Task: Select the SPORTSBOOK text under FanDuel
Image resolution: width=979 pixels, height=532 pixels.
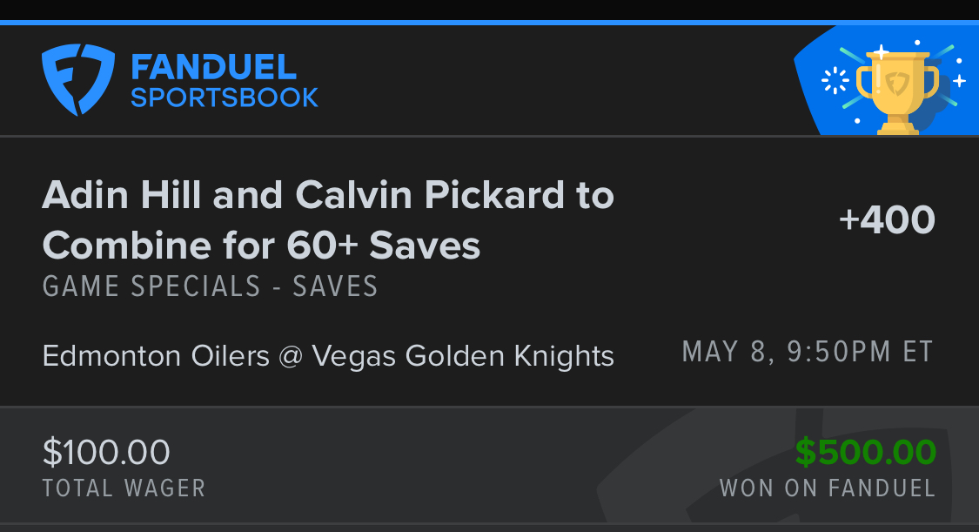Action: [225, 97]
